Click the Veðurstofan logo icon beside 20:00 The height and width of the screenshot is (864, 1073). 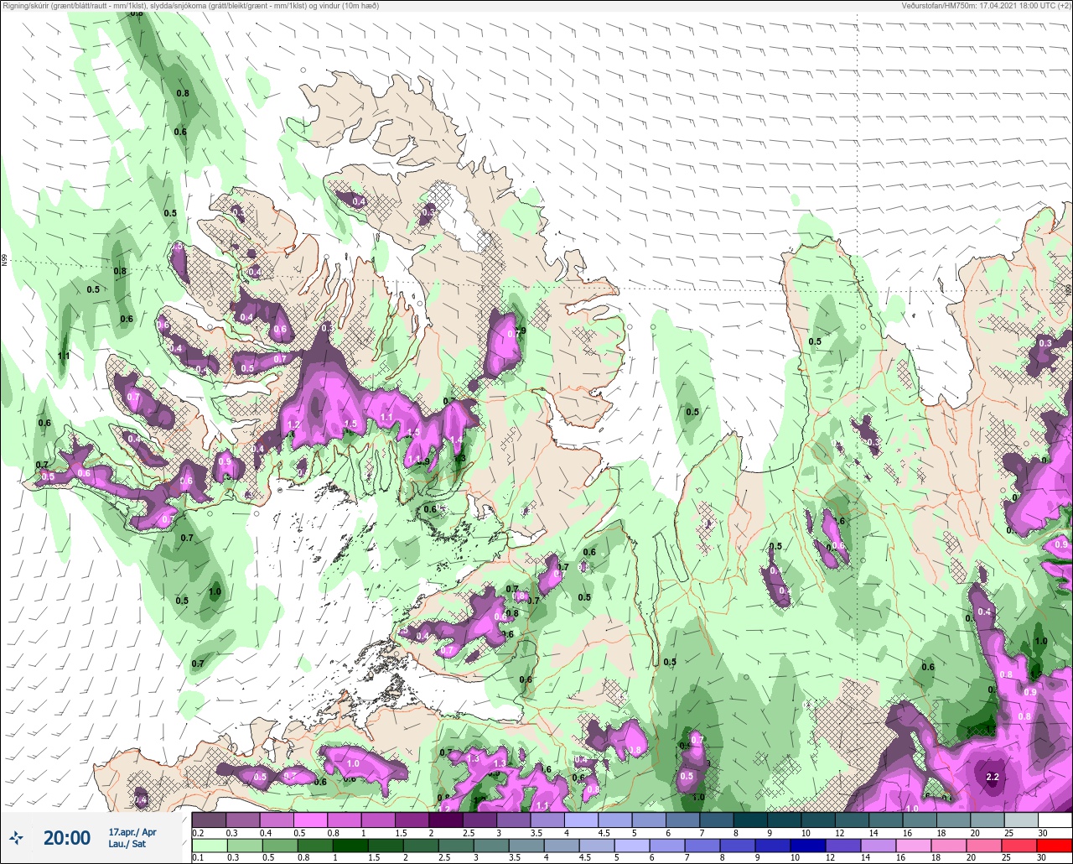[x=16, y=837]
